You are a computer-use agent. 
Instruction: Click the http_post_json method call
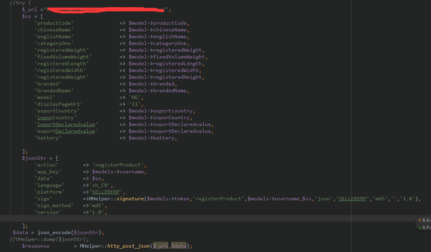click(x=129, y=246)
